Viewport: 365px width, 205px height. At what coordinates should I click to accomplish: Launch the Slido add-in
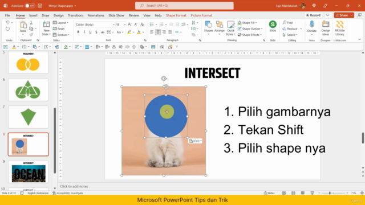[x=273, y=27]
